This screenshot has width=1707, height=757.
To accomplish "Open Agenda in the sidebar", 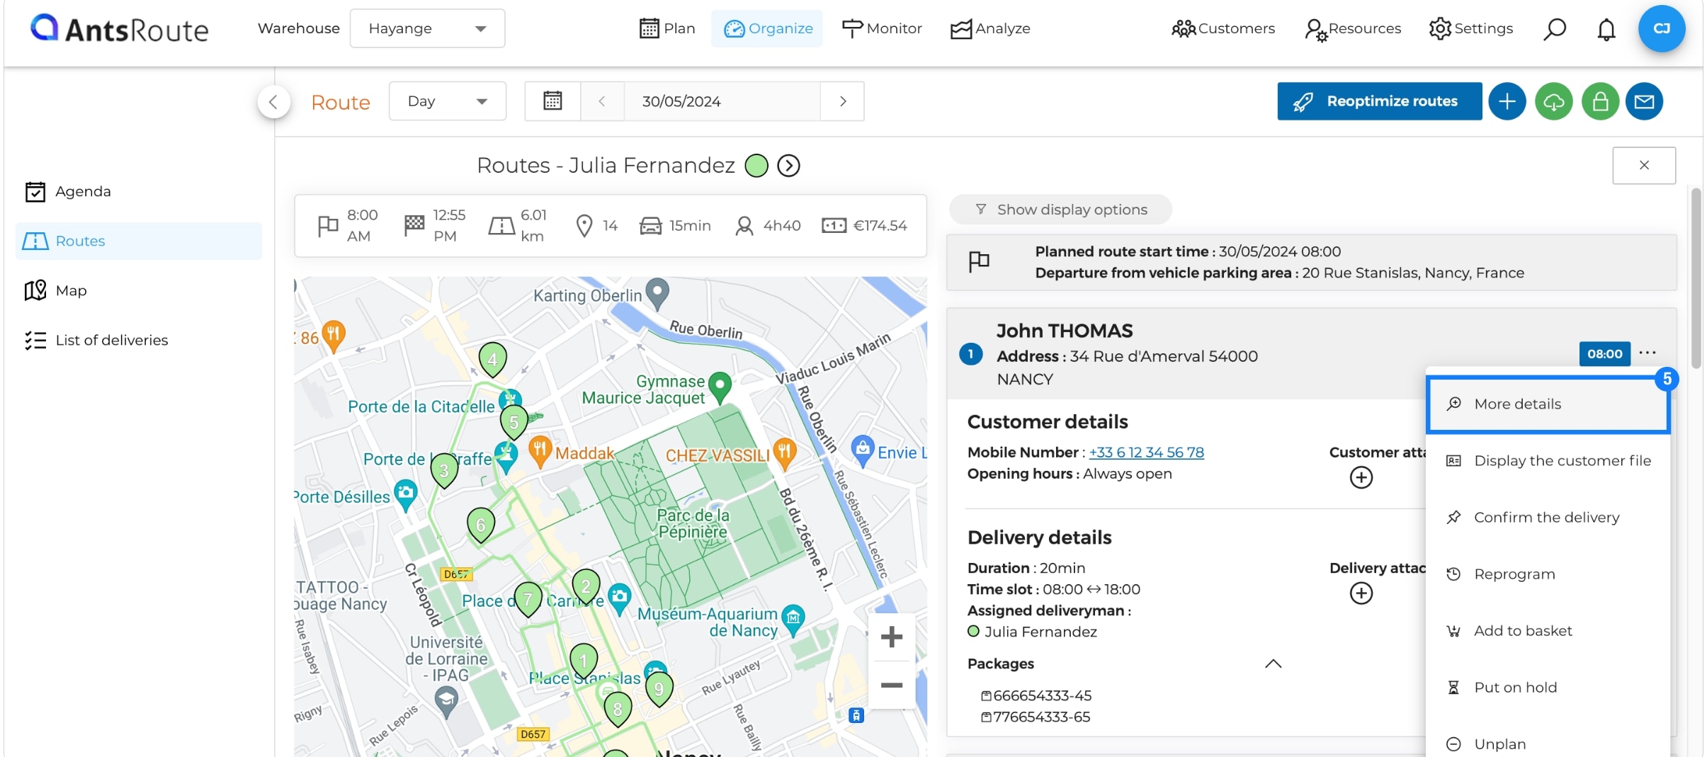I will pos(139,191).
